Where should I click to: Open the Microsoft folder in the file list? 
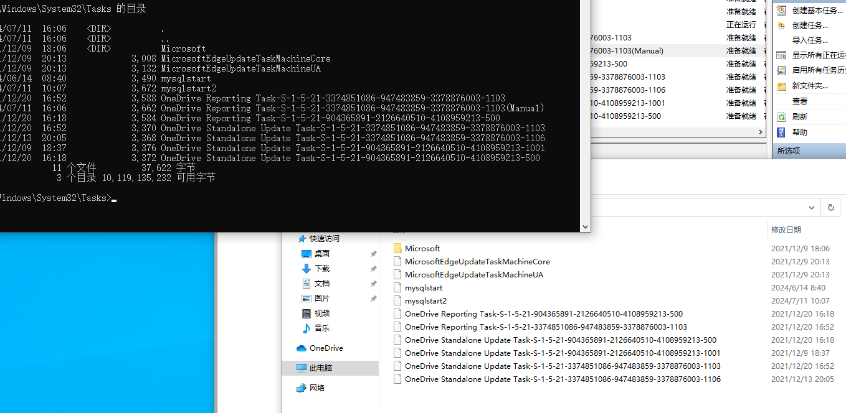pos(423,248)
